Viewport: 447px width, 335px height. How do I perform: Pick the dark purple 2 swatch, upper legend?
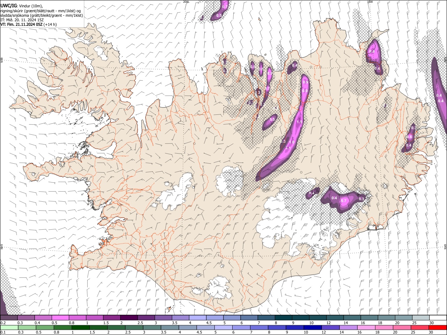[129, 318]
